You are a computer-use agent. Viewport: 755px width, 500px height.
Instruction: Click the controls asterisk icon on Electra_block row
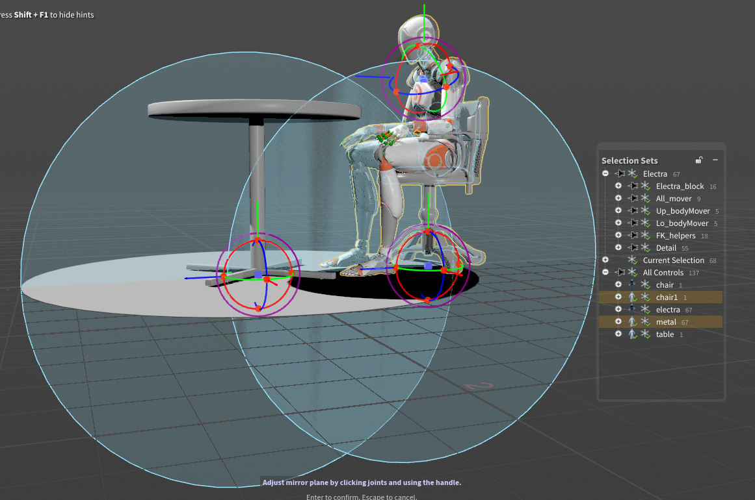(646, 186)
